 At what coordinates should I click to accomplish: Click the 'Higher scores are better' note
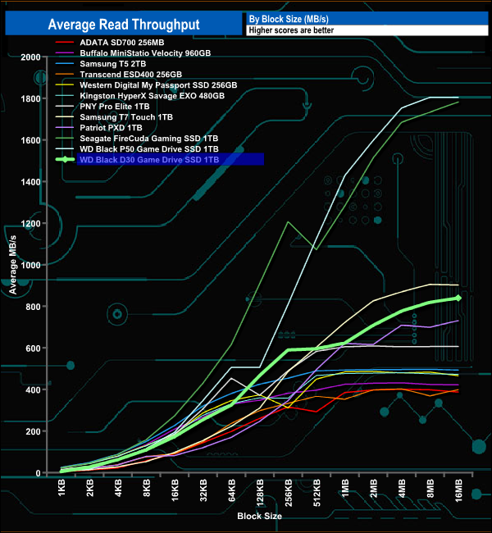tap(291, 30)
